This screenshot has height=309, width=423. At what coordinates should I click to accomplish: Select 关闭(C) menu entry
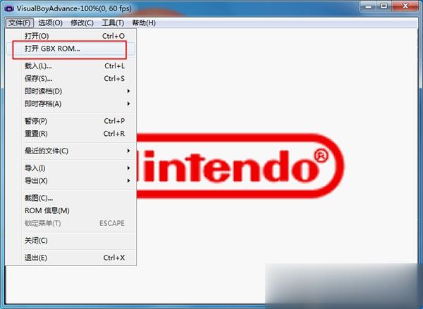click(70, 240)
